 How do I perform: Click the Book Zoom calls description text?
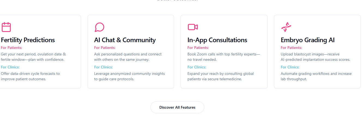pyautogui.click(x=224, y=57)
